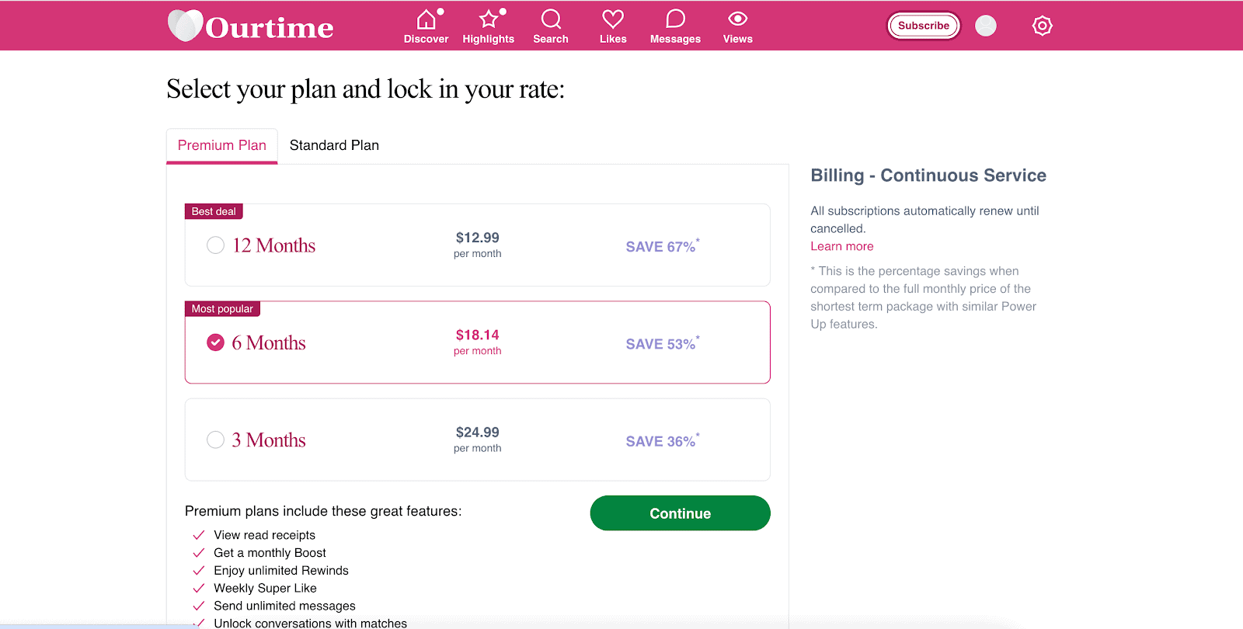Open the Views eye icon
This screenshot has height=629, width=1243.
coord(737,19)
